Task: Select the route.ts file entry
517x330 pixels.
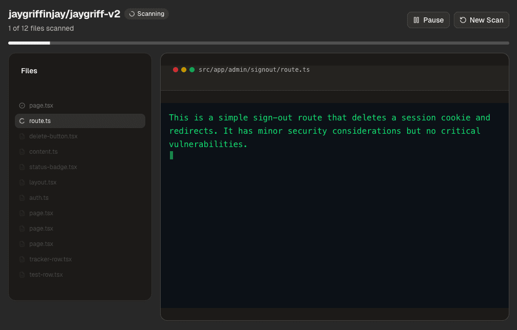Action: pyautogui.click(x=80, y=121)
